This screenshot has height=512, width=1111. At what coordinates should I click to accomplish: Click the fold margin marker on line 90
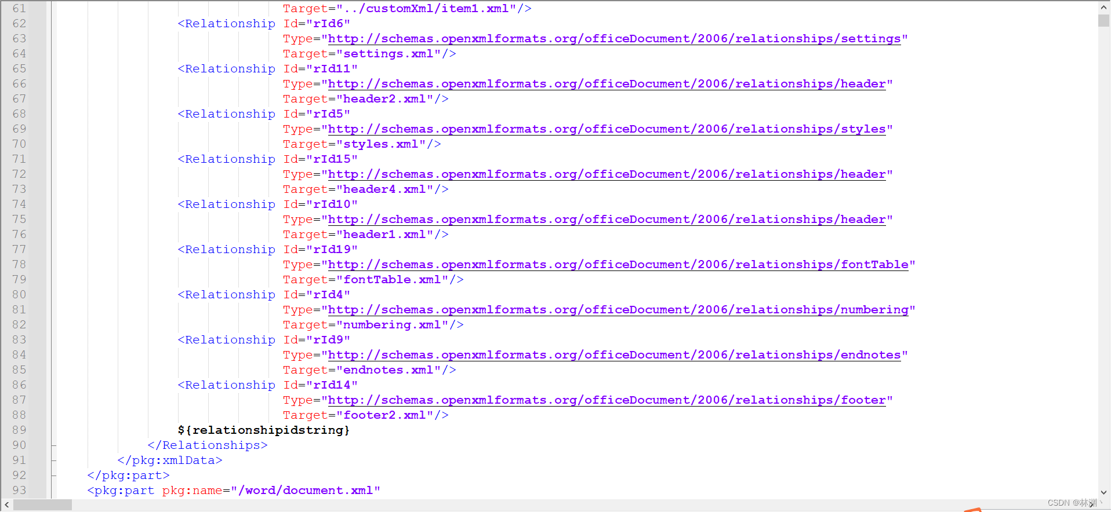tap(53, 445)
